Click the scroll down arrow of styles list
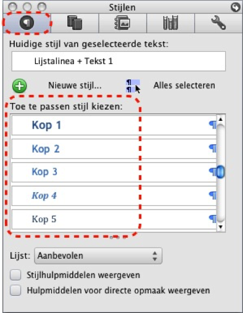Screen dimensions: 243x313 (221, 227)
